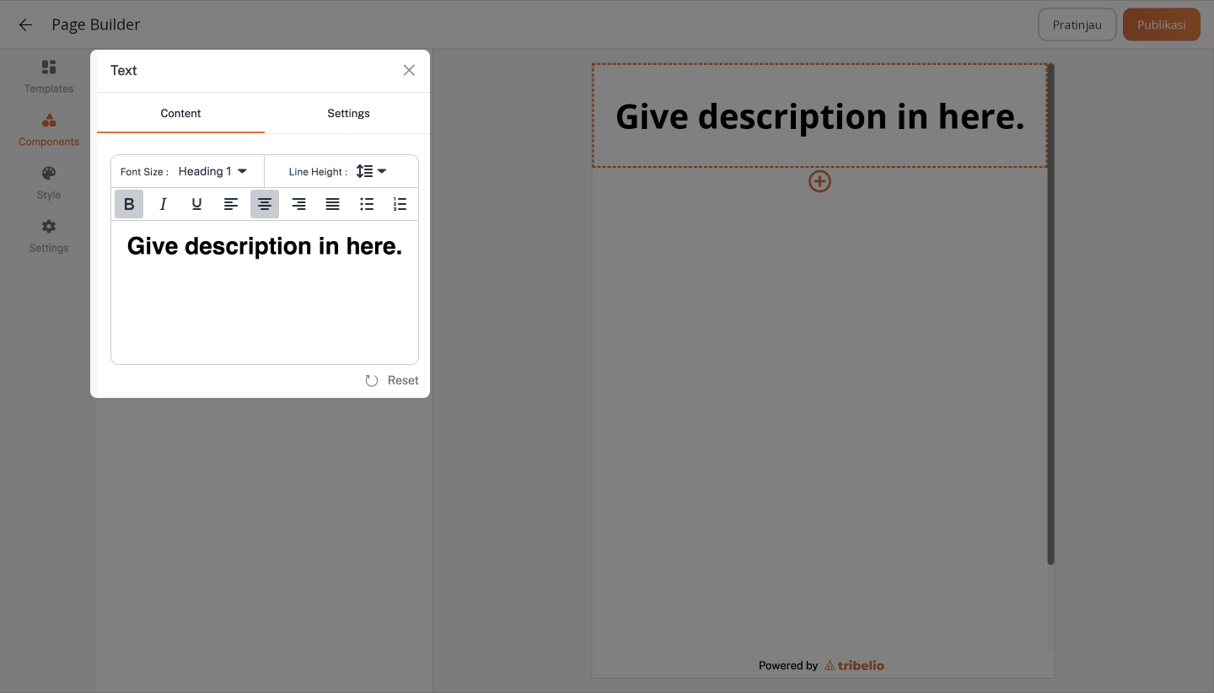Screen dimensions: 1214x693
Task: Click the canvas vertical scrollbar
Action: (x=1050, y=314)
